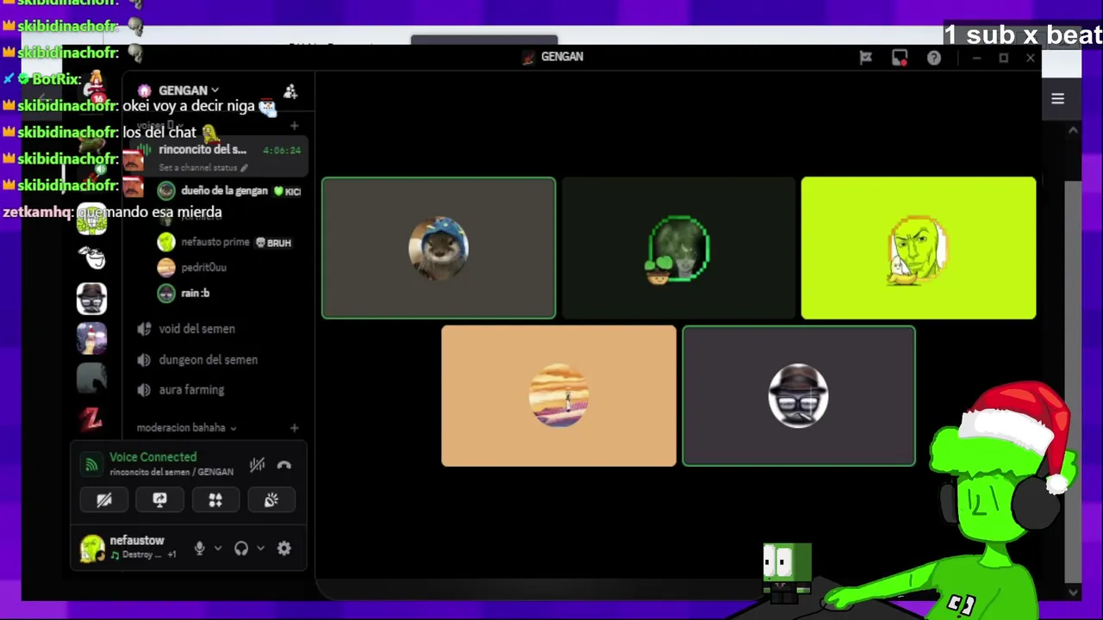This screenshot has width=1103, height=620.
Task: Click scrollbar down arrow in browser window
Action: [x=1073, y=592]
